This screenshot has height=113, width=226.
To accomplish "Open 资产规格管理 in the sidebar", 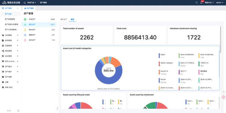I will pyautogui.click(x=10, y=19).
